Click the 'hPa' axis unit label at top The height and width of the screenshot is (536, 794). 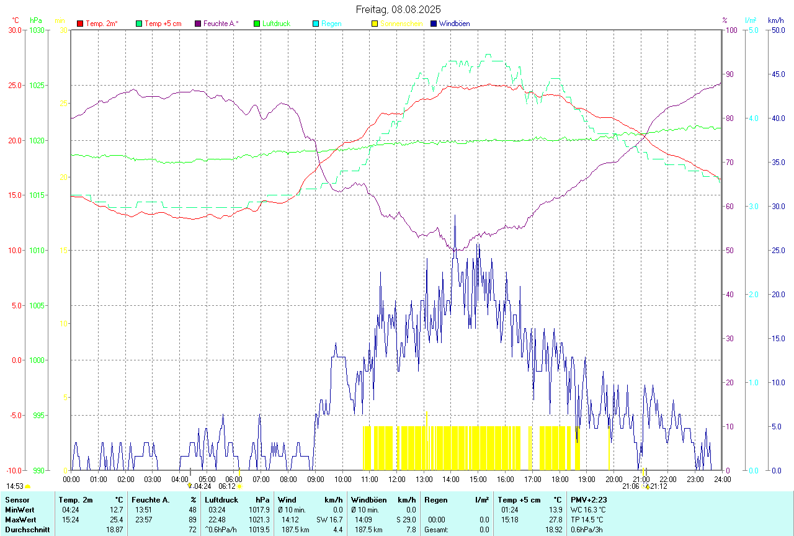(36, 20)
